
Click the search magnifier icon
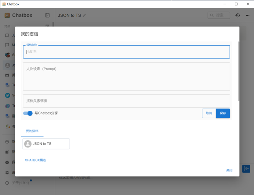point(212,15)
